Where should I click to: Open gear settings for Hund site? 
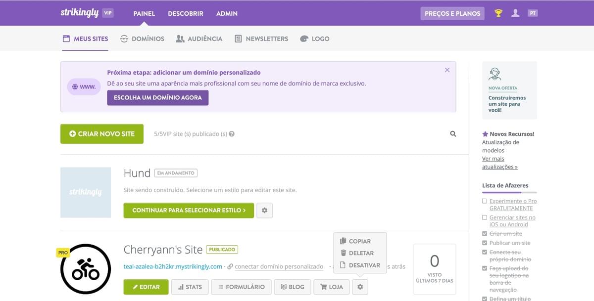264,210
